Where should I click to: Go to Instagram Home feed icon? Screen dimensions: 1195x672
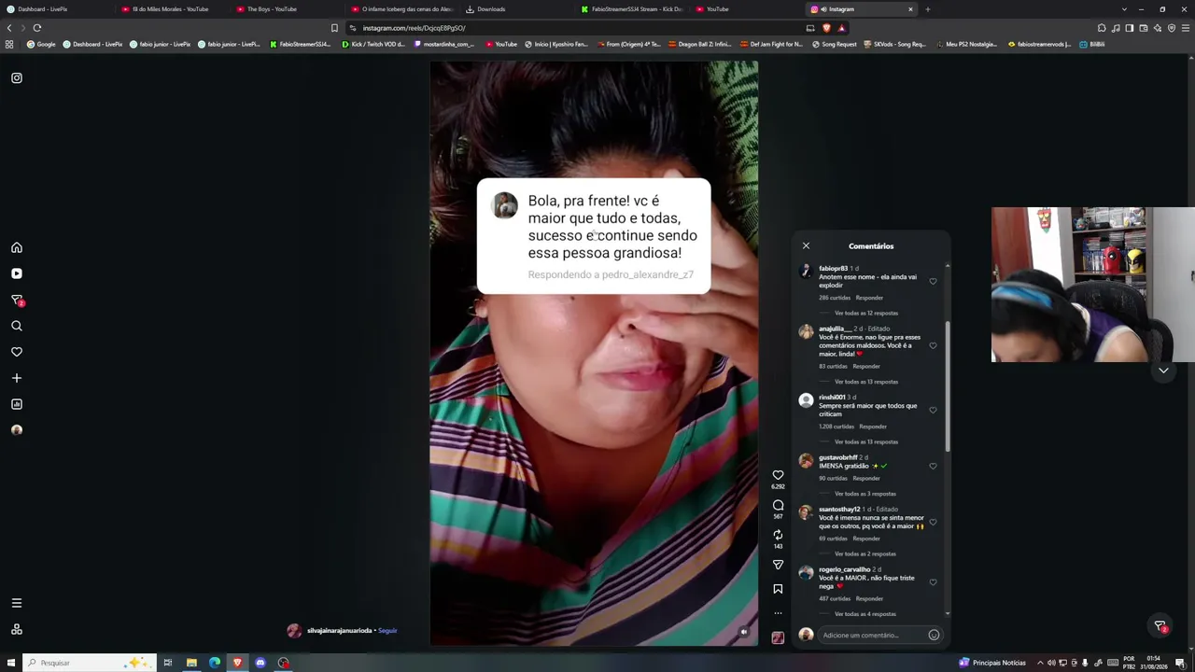[17, 247]
